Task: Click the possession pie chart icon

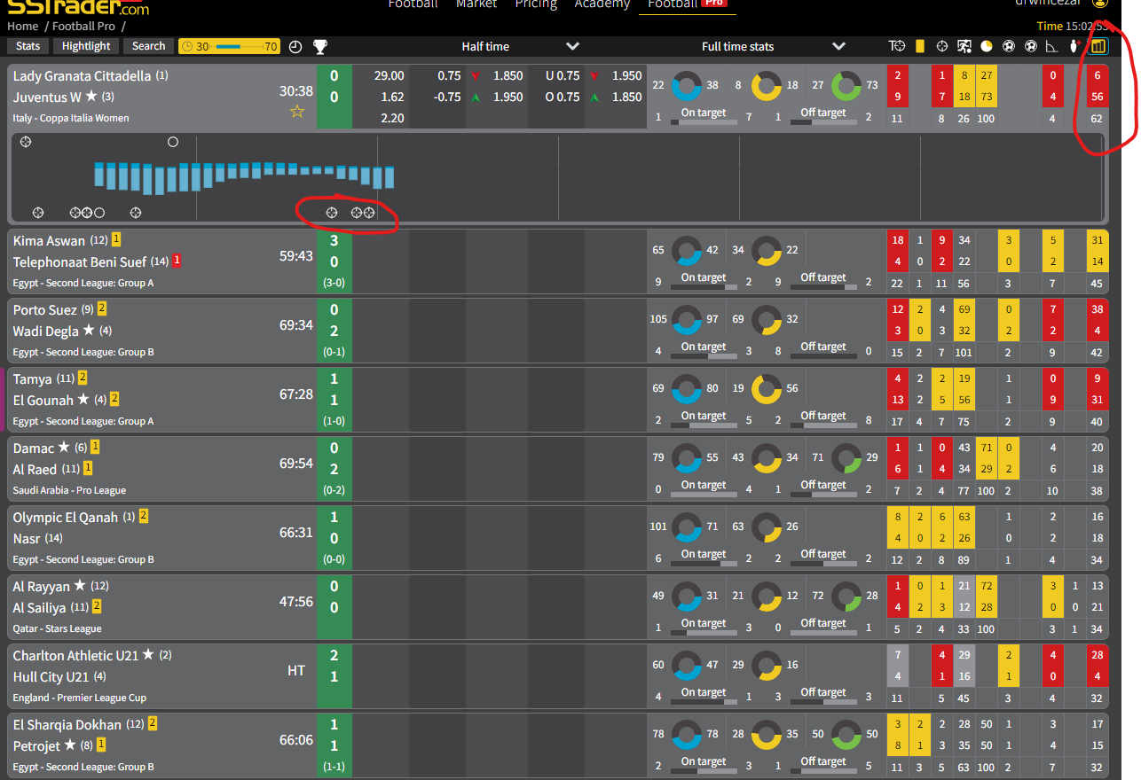Action: [986, 46]
